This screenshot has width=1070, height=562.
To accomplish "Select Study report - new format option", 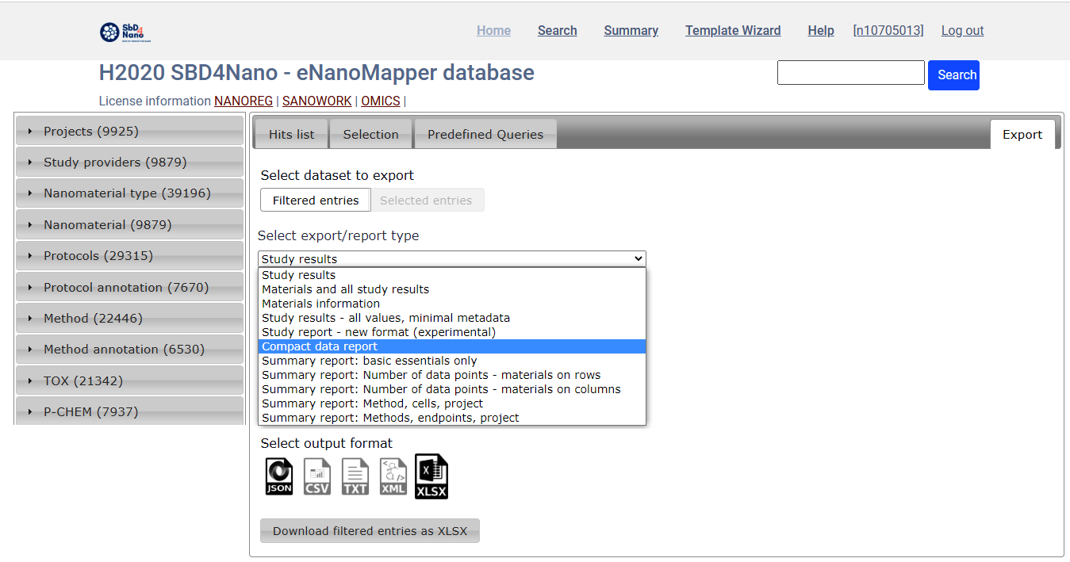I will click(x=377, y=332).
